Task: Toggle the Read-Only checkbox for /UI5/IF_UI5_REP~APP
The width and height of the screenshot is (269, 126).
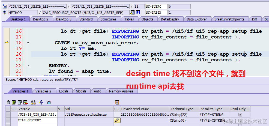Action: click(240, 115)
